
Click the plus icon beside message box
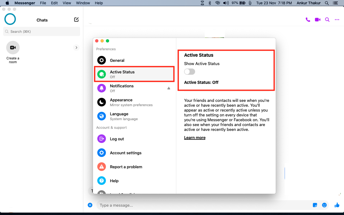tap(90, 205)
